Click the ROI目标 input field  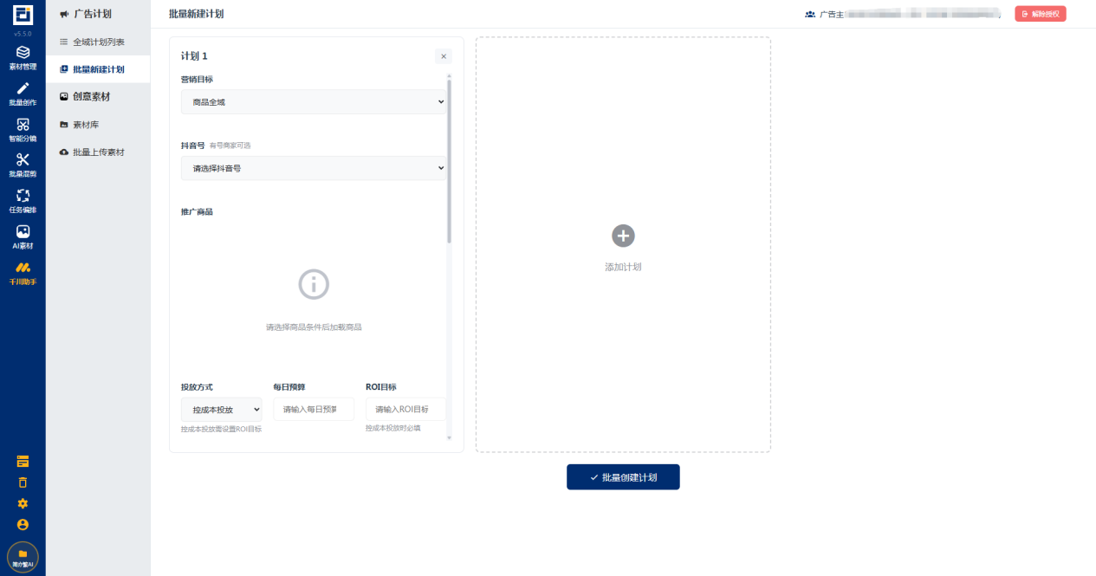click(x=406, y=409)
